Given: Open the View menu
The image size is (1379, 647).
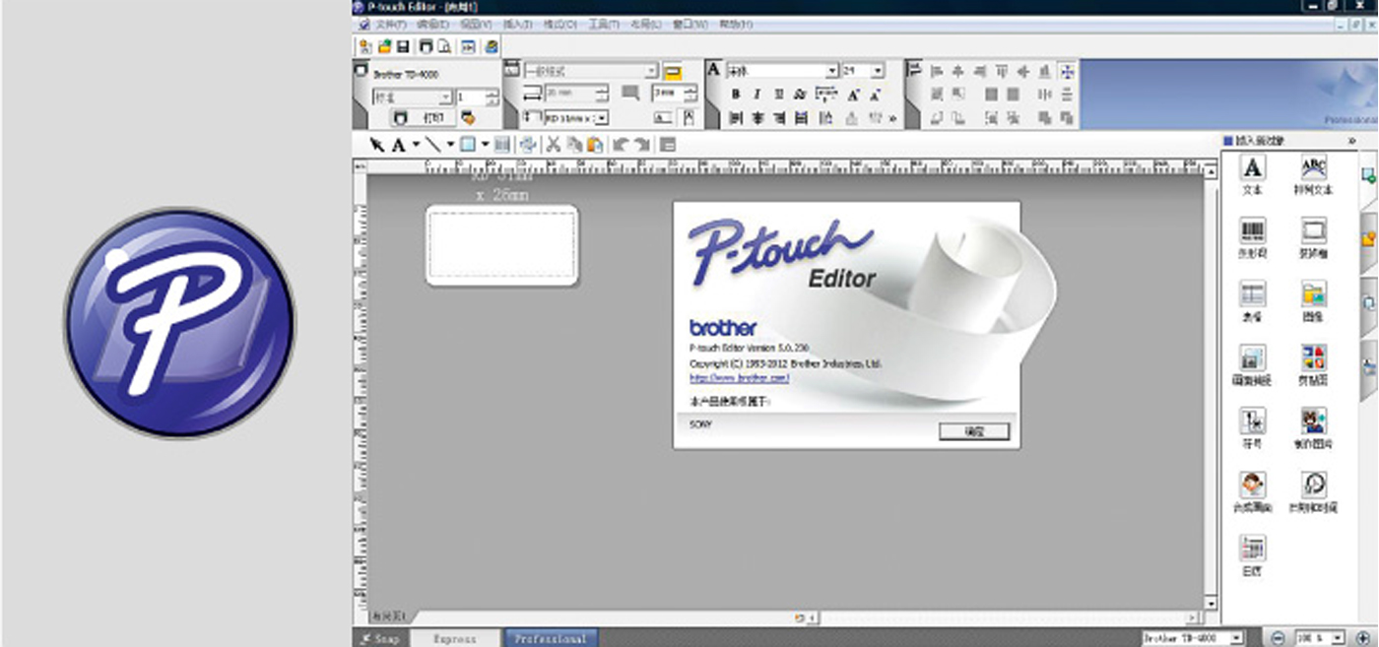Looking at the screenshot, I should 476,24.
